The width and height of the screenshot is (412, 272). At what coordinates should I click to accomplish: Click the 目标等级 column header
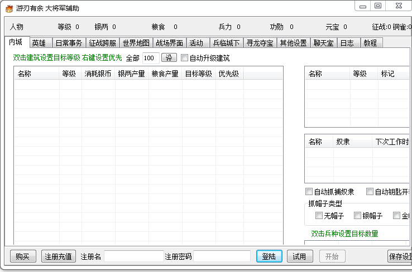[199, 74]
